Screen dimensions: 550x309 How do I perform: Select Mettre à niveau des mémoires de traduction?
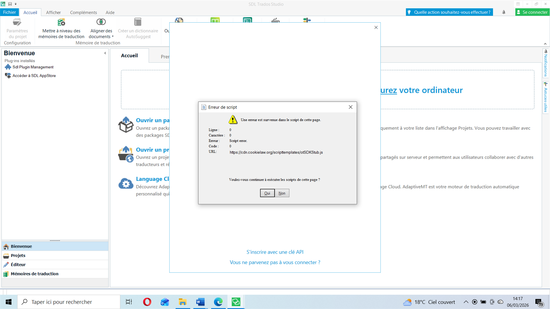(x=61, y=29)
